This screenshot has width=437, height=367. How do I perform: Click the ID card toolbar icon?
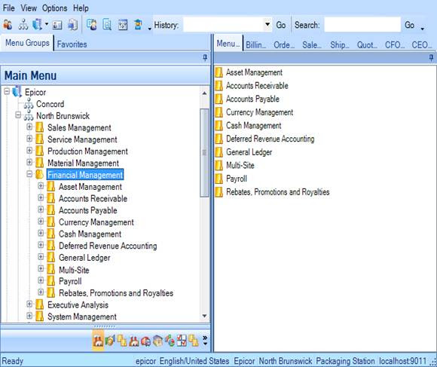(x=57, y=25)
